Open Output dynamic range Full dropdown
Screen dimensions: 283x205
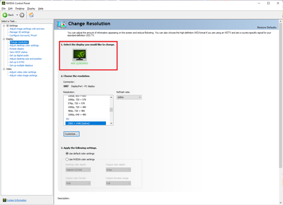tap(118, 183)
